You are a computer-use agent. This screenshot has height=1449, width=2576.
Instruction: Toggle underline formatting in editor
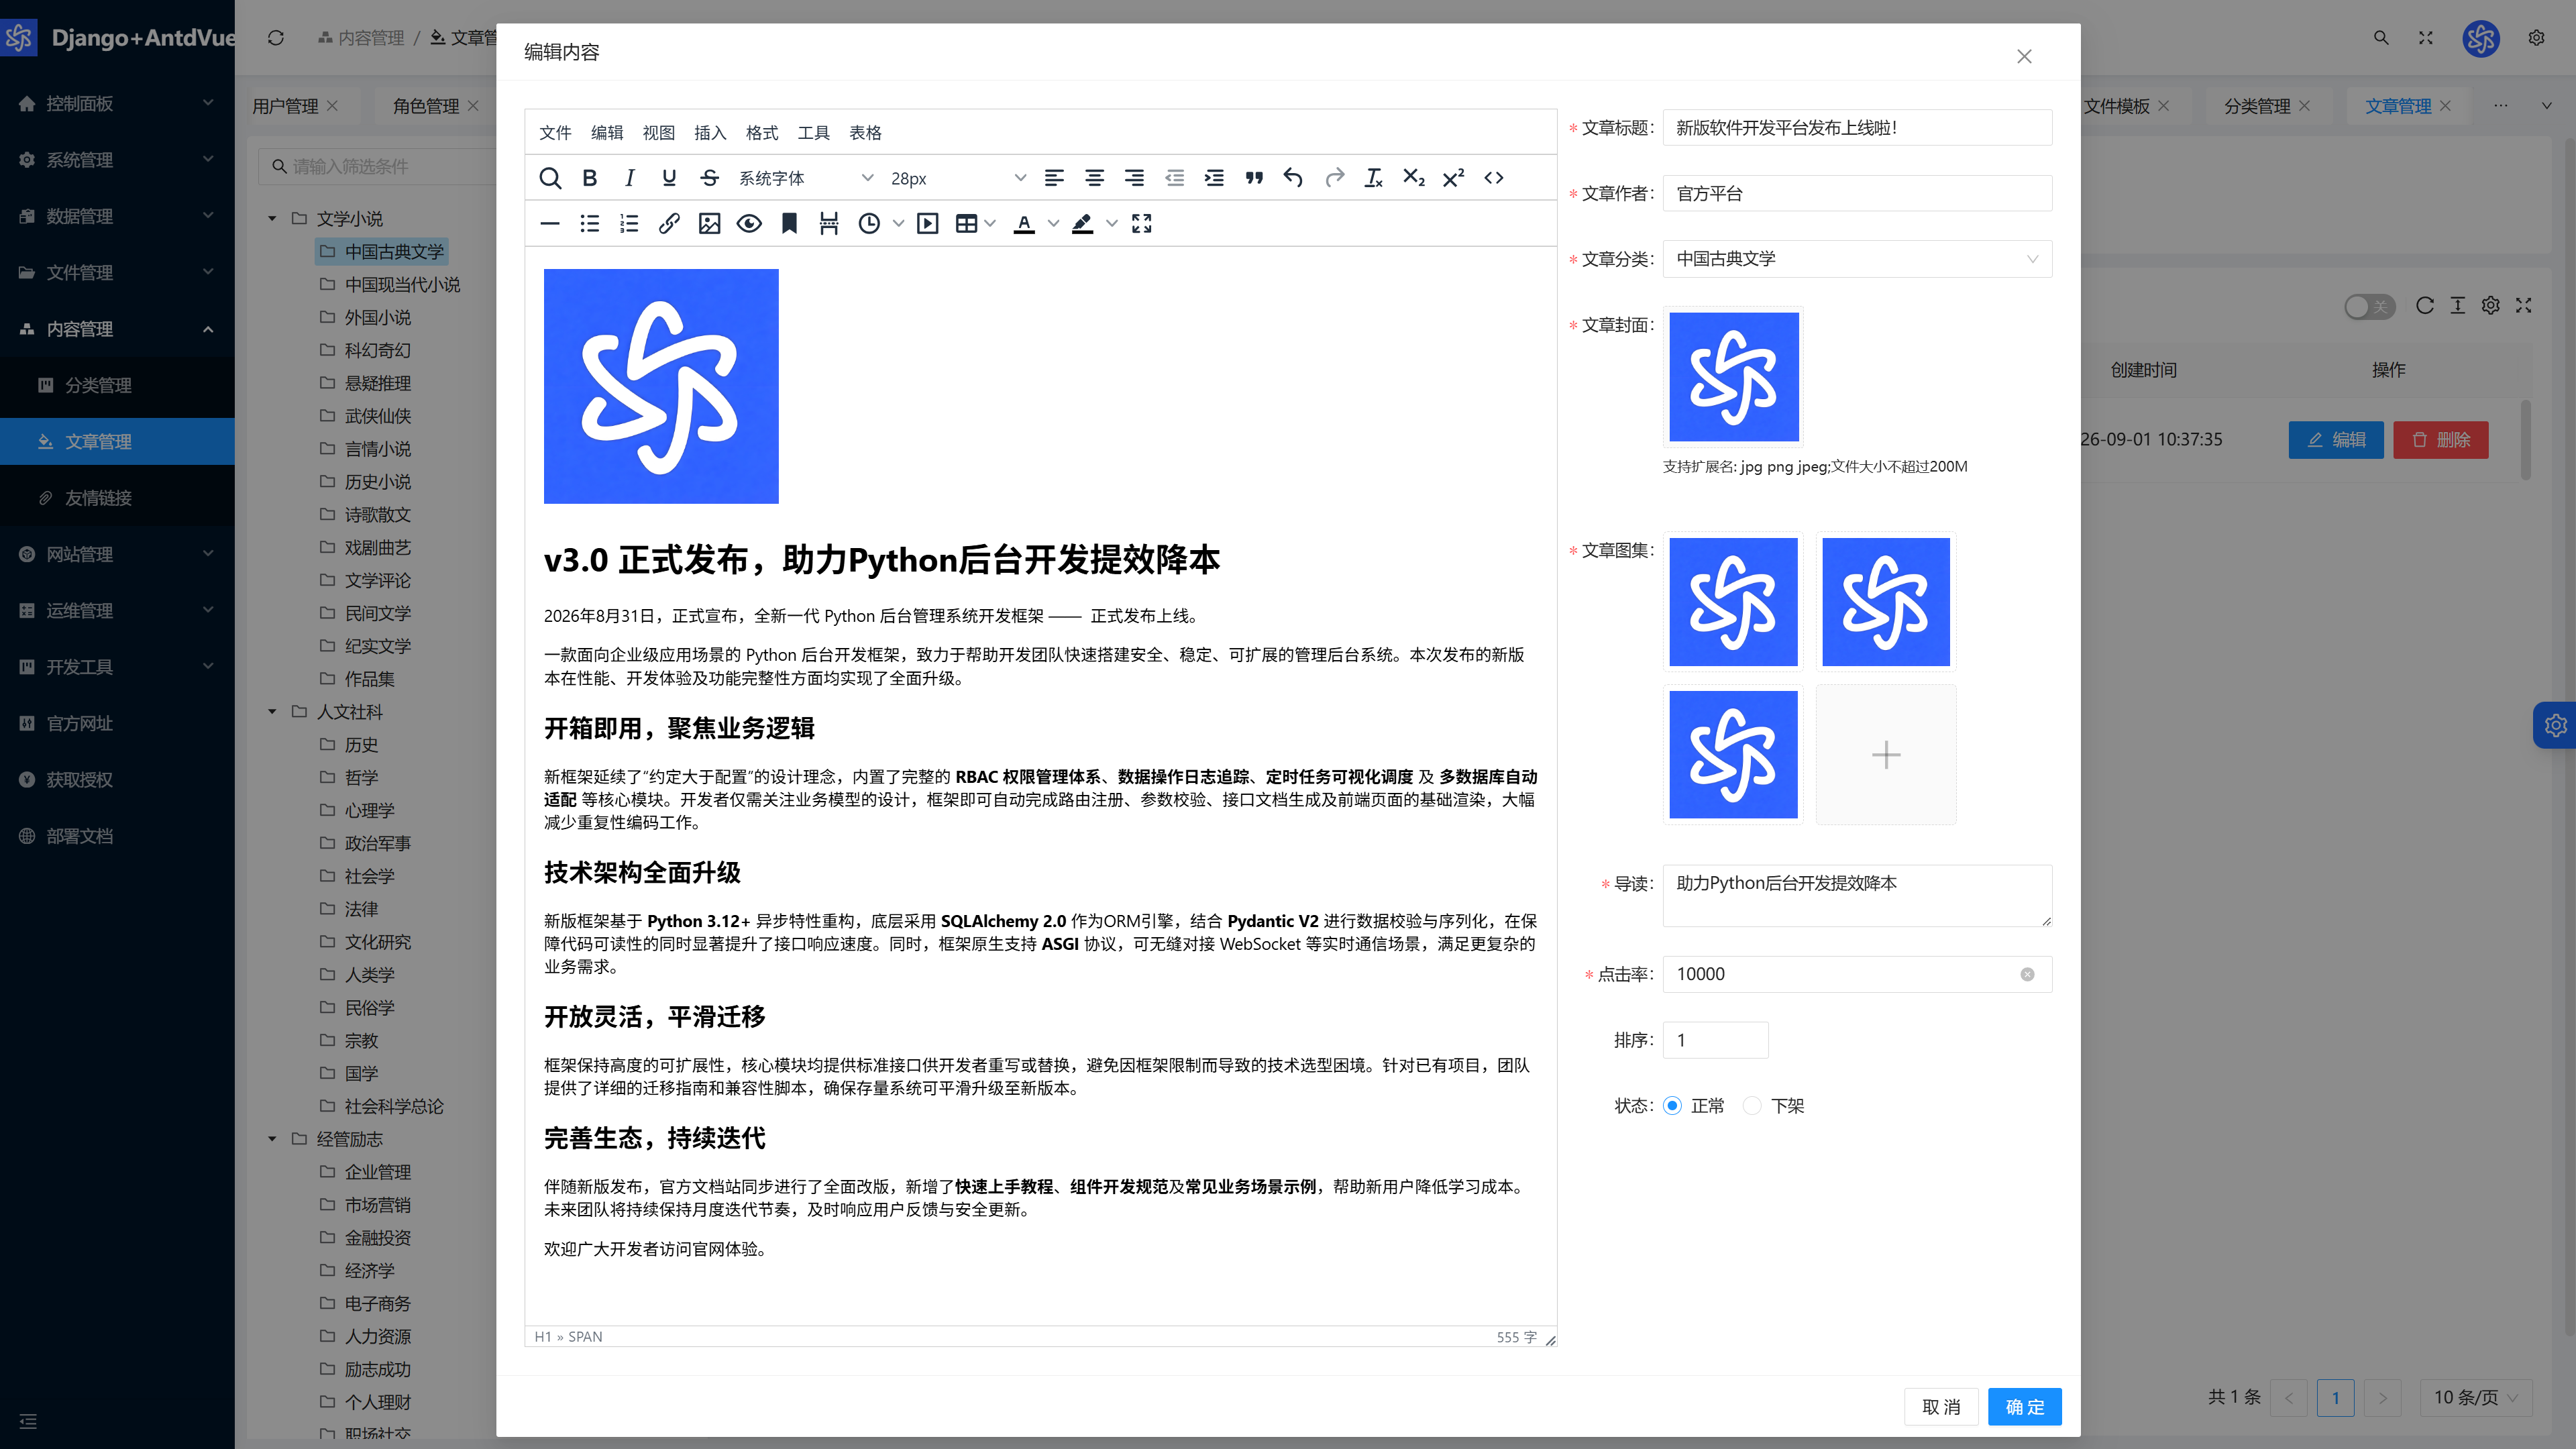pos(669,178)
